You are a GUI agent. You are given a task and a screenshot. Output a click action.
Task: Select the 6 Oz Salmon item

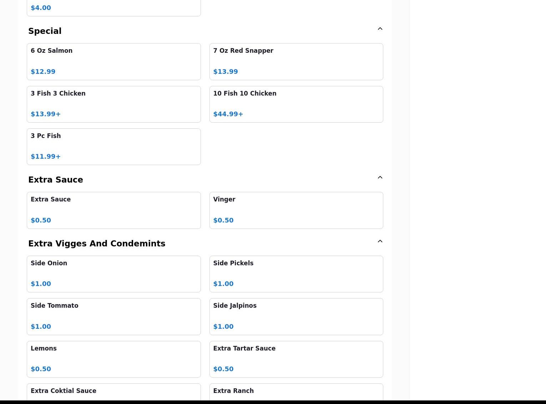(113, 62)
